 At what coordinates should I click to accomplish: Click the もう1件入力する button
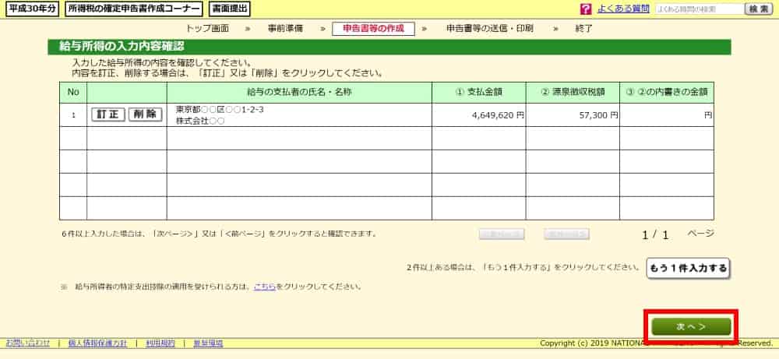click(x=688, y=268)
